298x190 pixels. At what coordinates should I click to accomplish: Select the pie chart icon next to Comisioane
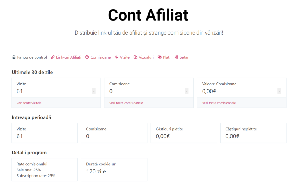click(x=87, y=57)
